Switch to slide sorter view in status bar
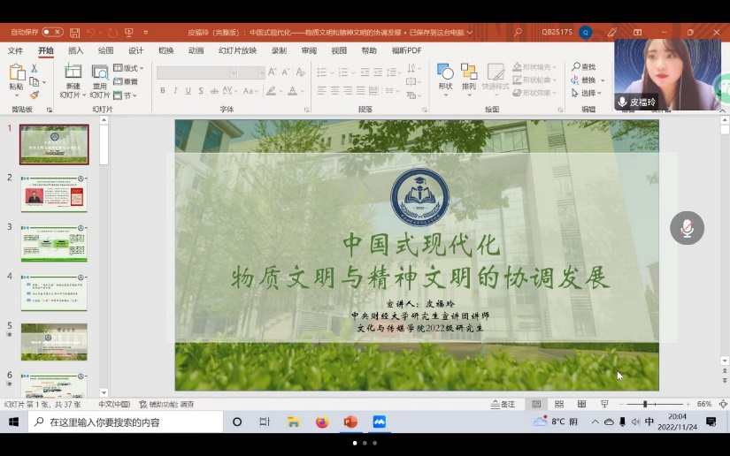730x456 pixels. point(559,404)
